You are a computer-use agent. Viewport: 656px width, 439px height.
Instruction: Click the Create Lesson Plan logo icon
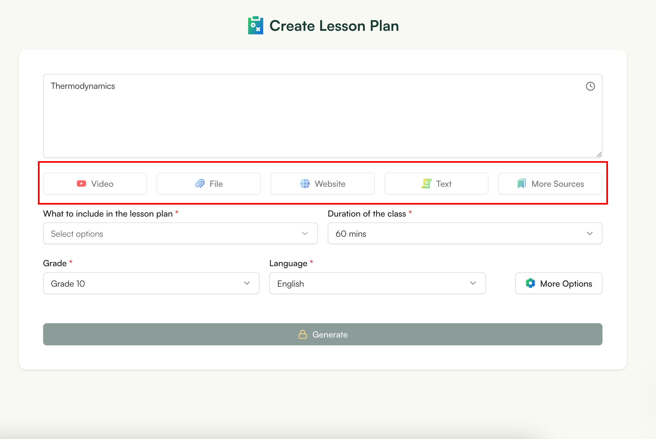tap(256, 25)
